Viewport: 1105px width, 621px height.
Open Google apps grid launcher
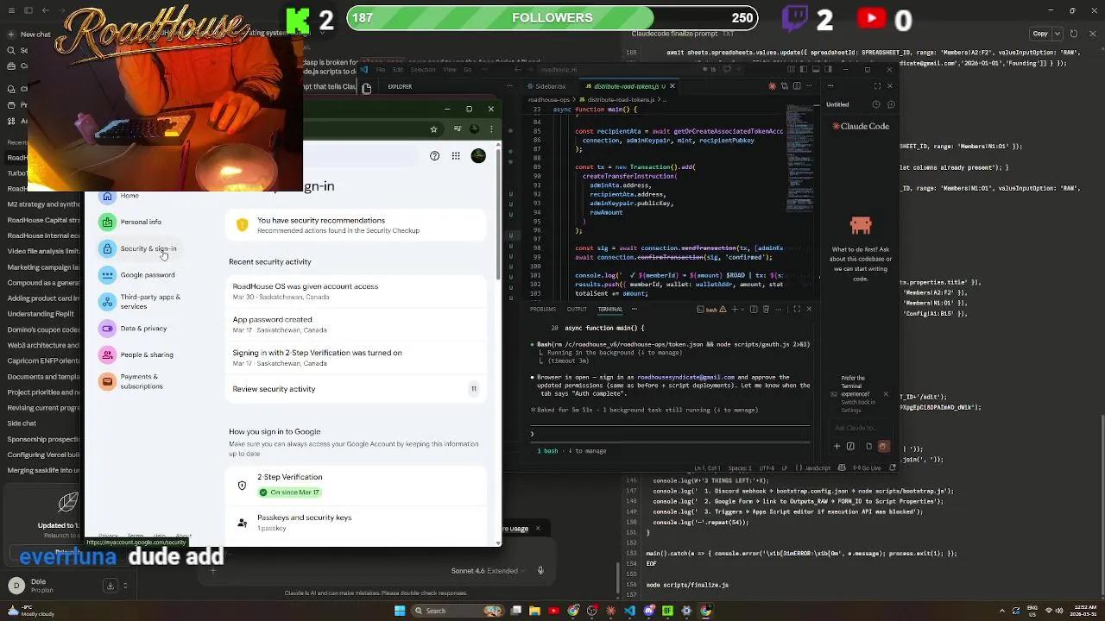456,156
